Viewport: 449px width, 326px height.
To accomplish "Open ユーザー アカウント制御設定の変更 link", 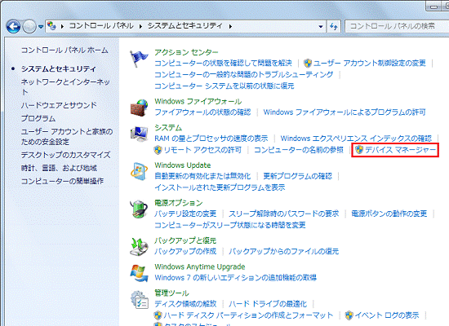I will click(x=369, y=64).
